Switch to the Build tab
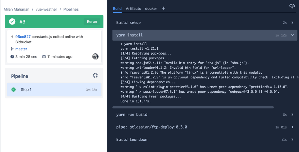The height and width of the screenshot is (152, 299). pyautogui.click(x=117, y=9)
